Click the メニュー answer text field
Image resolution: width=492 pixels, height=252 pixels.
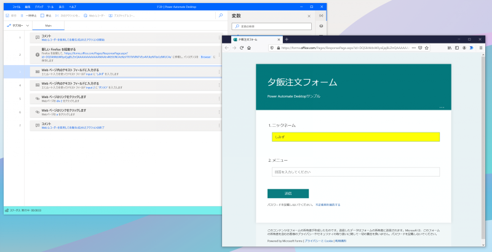point(356,172)
